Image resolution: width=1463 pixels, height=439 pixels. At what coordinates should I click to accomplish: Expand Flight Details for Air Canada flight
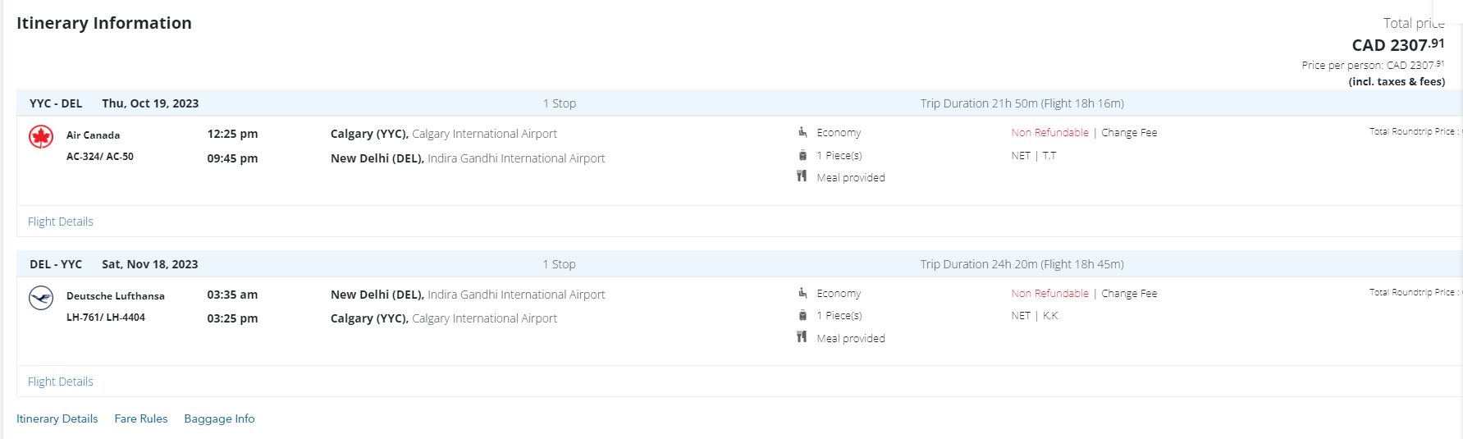pyautogui.click(x=61, y=222)
